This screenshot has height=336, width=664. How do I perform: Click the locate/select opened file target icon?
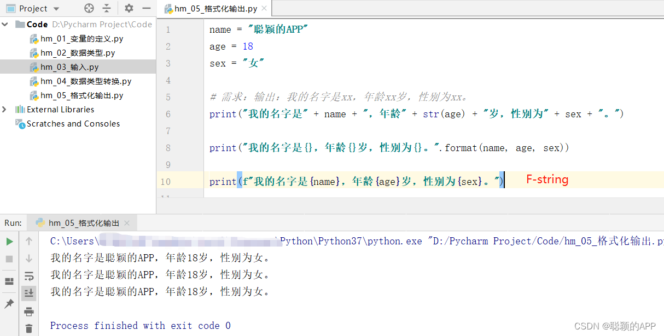(x=89, y=8)
